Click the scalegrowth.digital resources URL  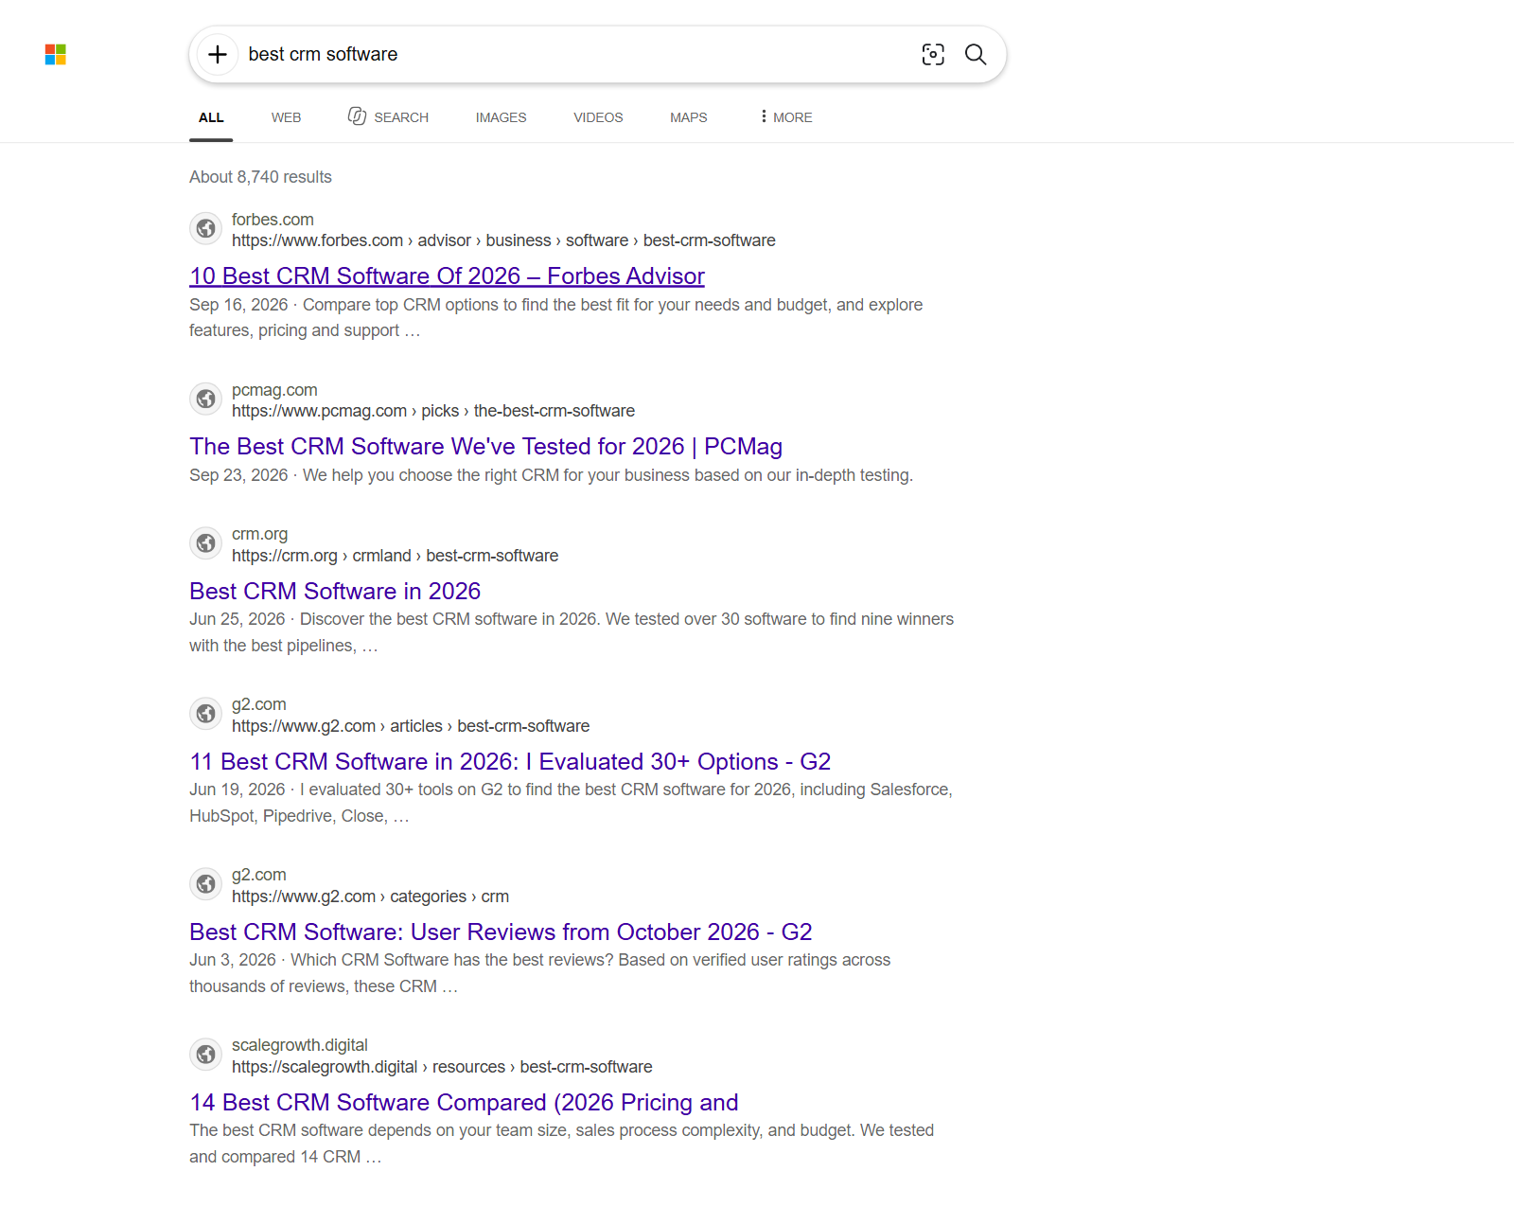coord(442,1068)
